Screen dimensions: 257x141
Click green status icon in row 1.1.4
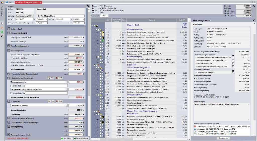(103, 40)
